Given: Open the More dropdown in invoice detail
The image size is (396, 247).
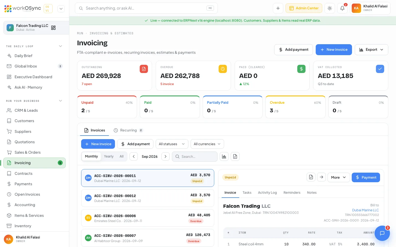Looking at the screenshot, I should pyautogui.click(x=339, y=178).
